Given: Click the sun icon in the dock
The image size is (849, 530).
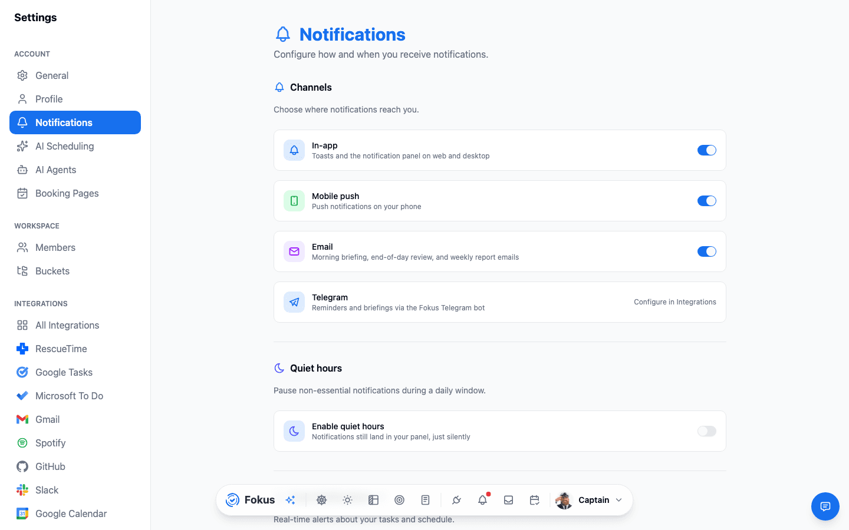Looking at the screenshot, I should tap(347, 500).
